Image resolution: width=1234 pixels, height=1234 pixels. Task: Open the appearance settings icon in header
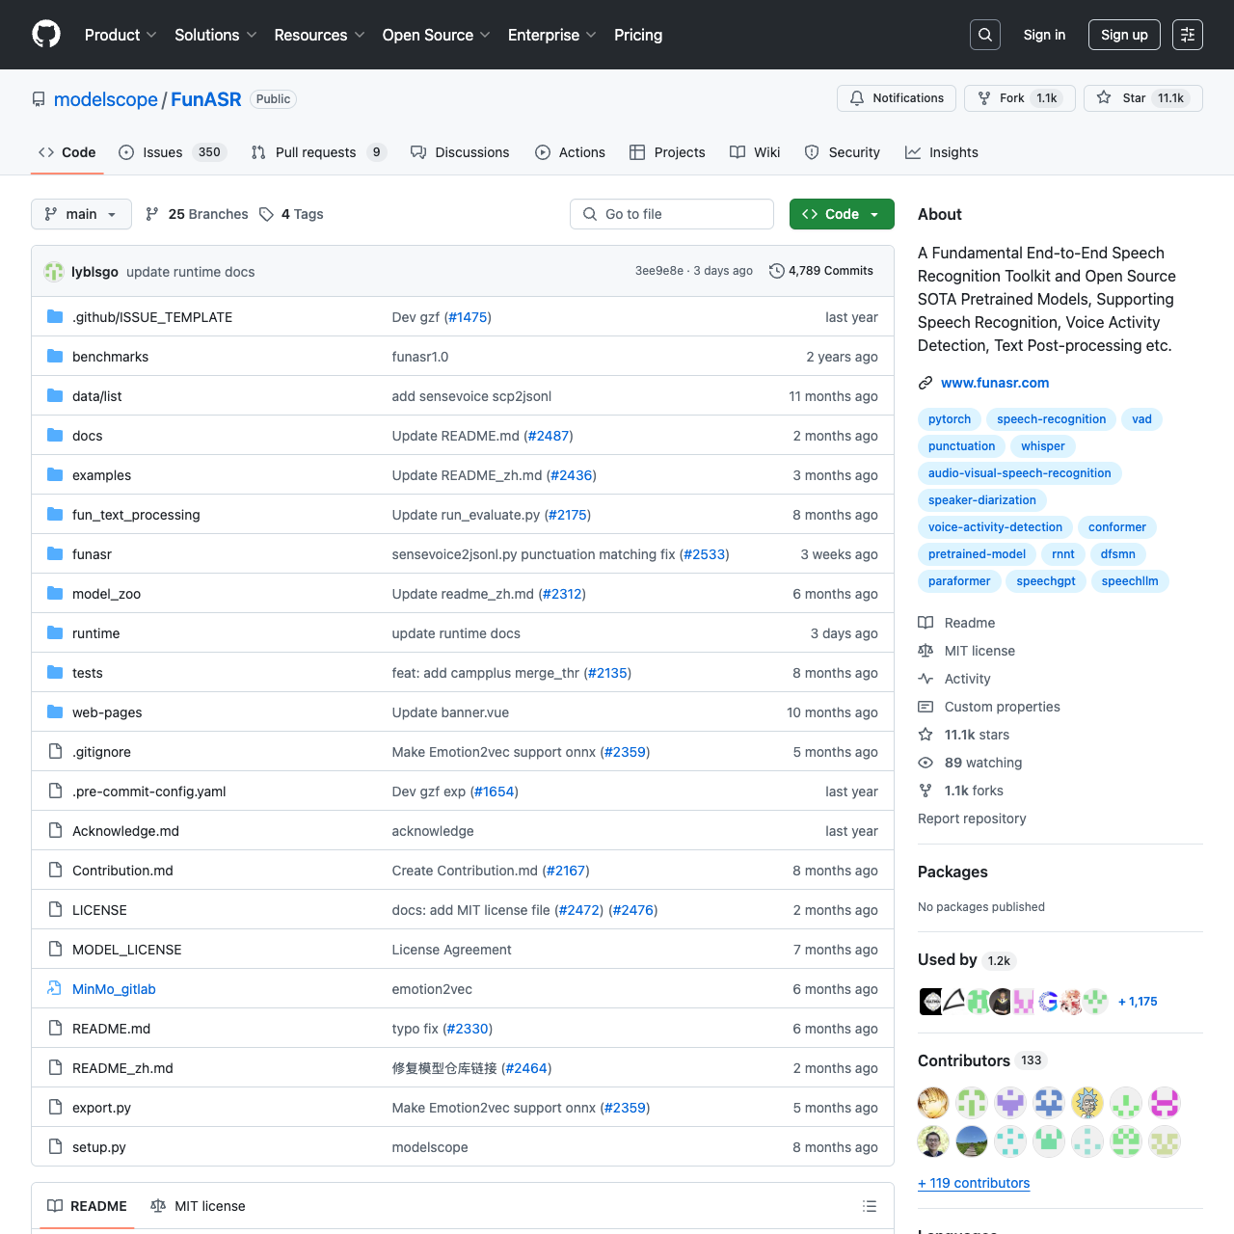click(x=1188, y=35)
